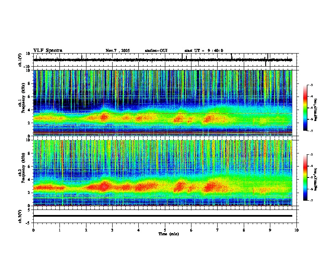Click the "8" tick on Time axis

point(244,230)
